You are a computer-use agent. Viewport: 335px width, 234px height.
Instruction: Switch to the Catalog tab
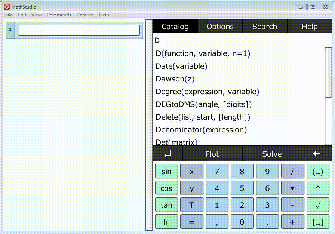point(175,27)
